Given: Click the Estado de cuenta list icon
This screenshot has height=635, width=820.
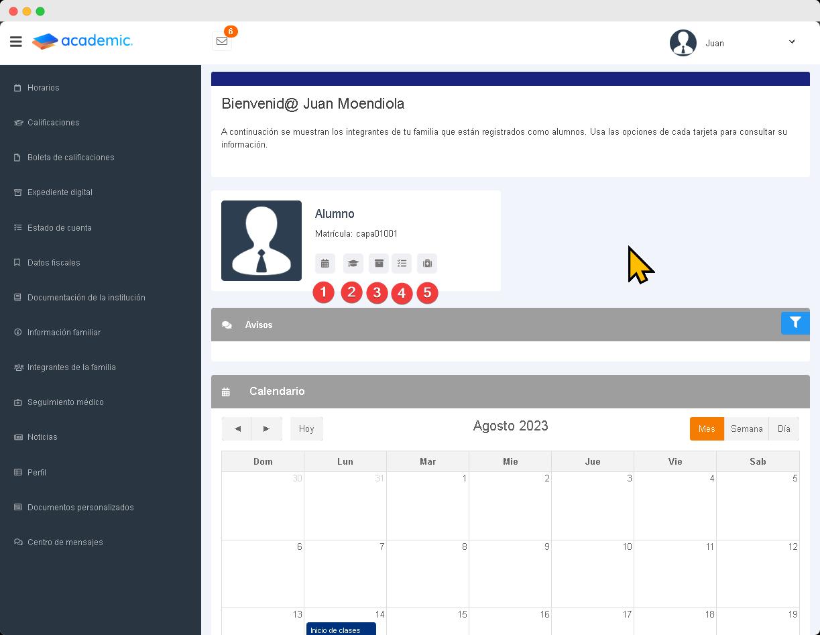Looking at the screenshot, I should point(18,228).
